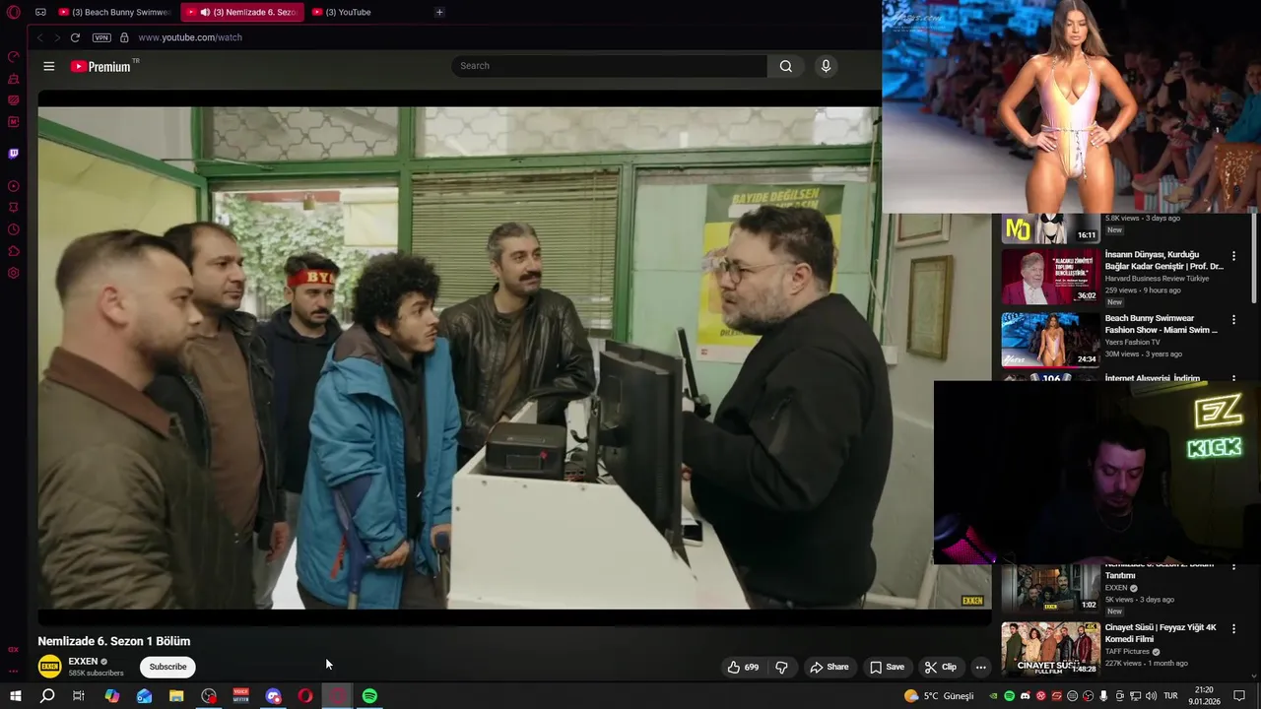Toggle the VPN badge in address bar
Screen dimensions: 1261x709
point(101,37)
